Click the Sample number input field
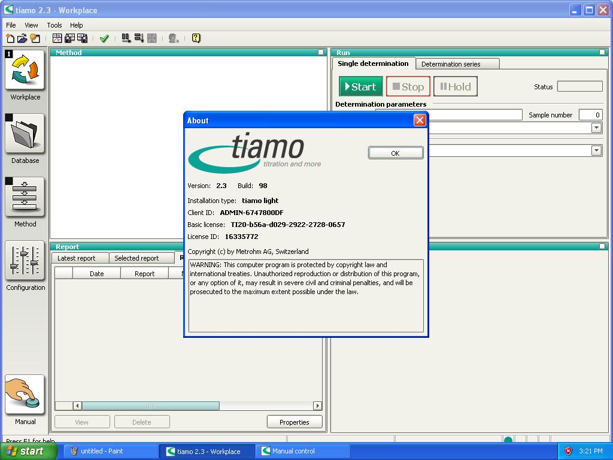The width and height of the screenshot is (613, 460). point(590,114)
